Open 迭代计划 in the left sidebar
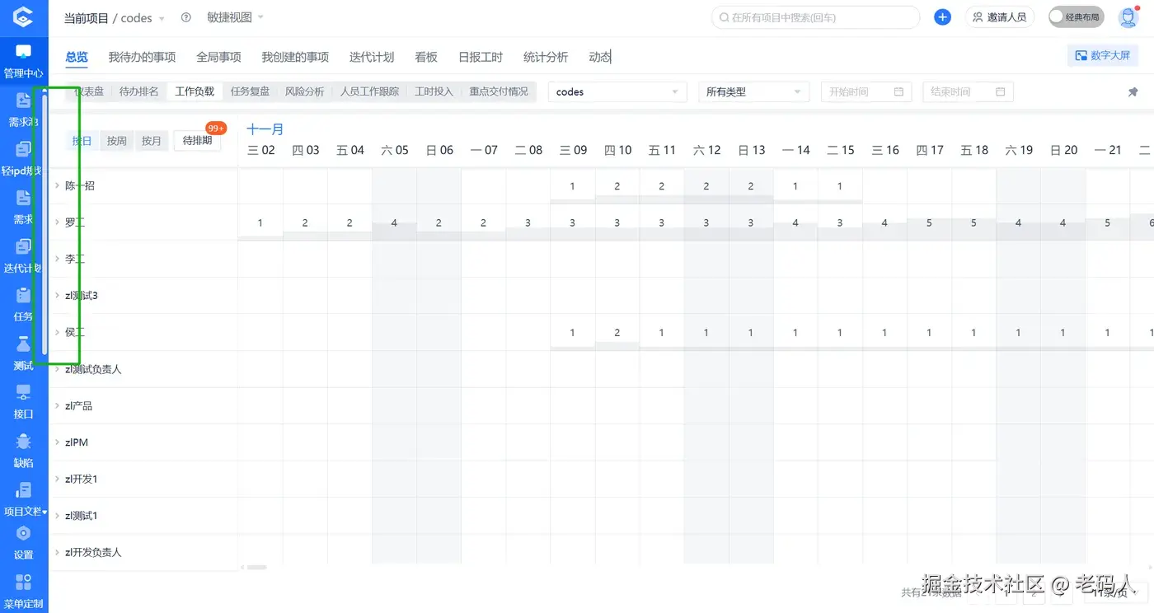Image resolution: width=1154 pixels, height=613 pixels. [x=23, y=255]
